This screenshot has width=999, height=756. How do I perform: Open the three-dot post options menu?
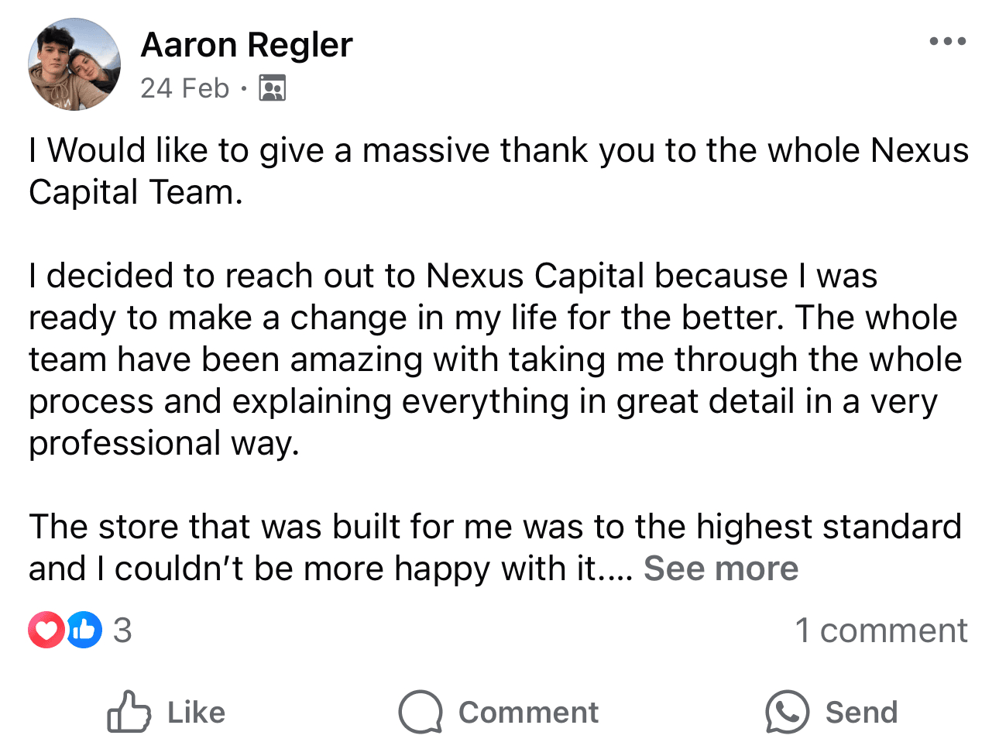click(x=947, y=41)
